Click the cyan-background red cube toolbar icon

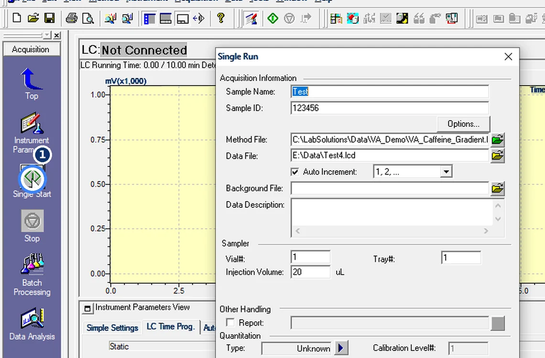pyautogui.click(x=352, y=18)
